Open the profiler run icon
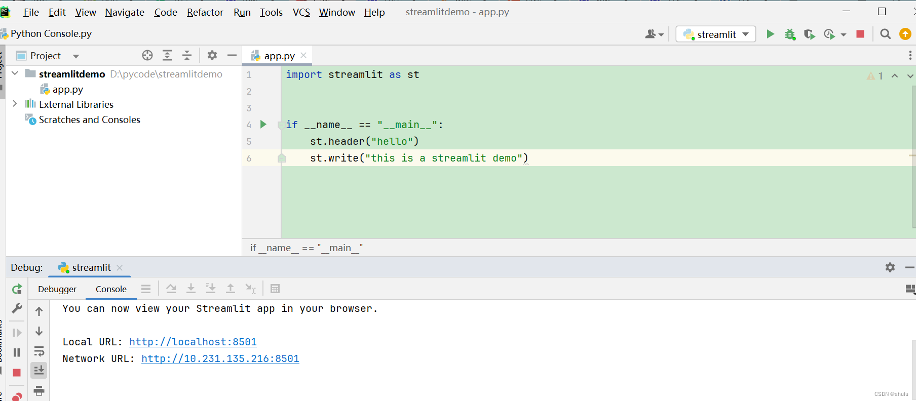This screenshot has height=401, width=916. (x=829, y=34)
